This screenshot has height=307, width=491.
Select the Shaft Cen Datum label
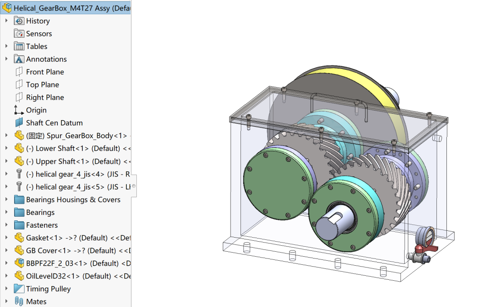pos(55,123)
